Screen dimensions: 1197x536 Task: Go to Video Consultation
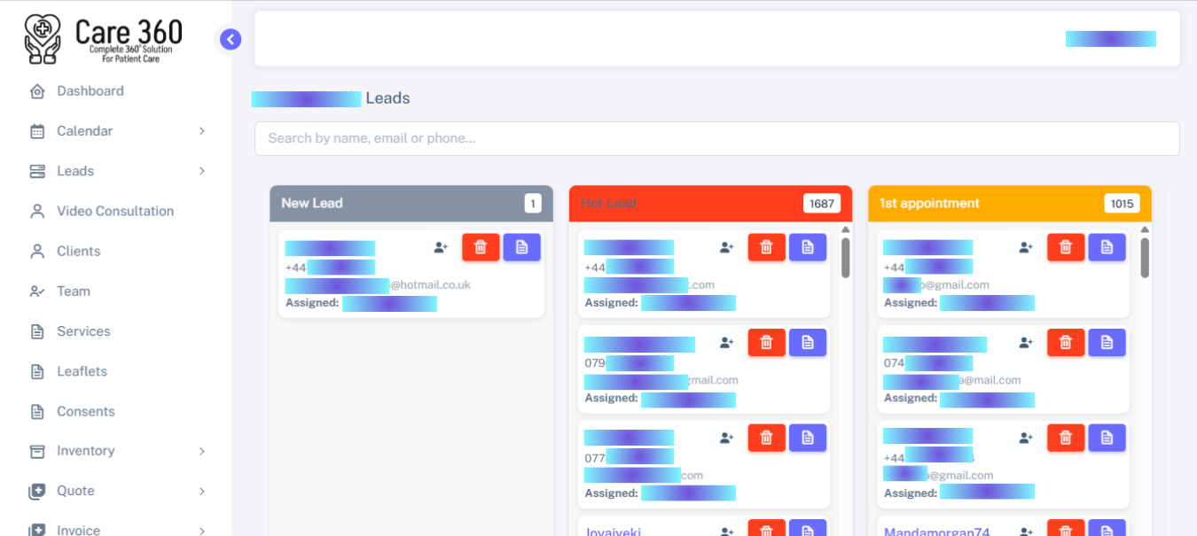[x=115, y=211]
